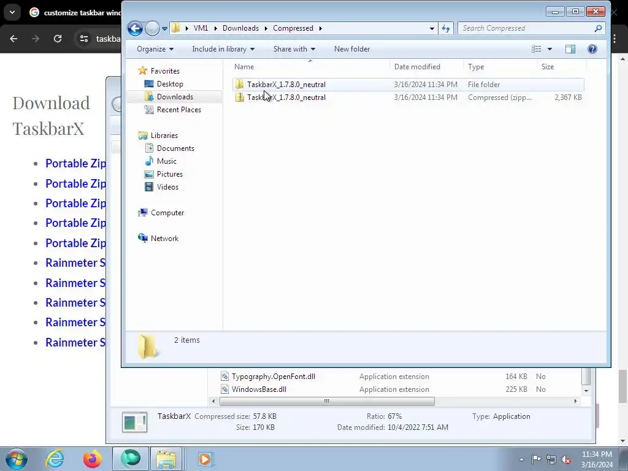Image resolution: width=628 pixels, height=471 pixels.
Task: Open Documents library
Action: [x=175, y=148]
